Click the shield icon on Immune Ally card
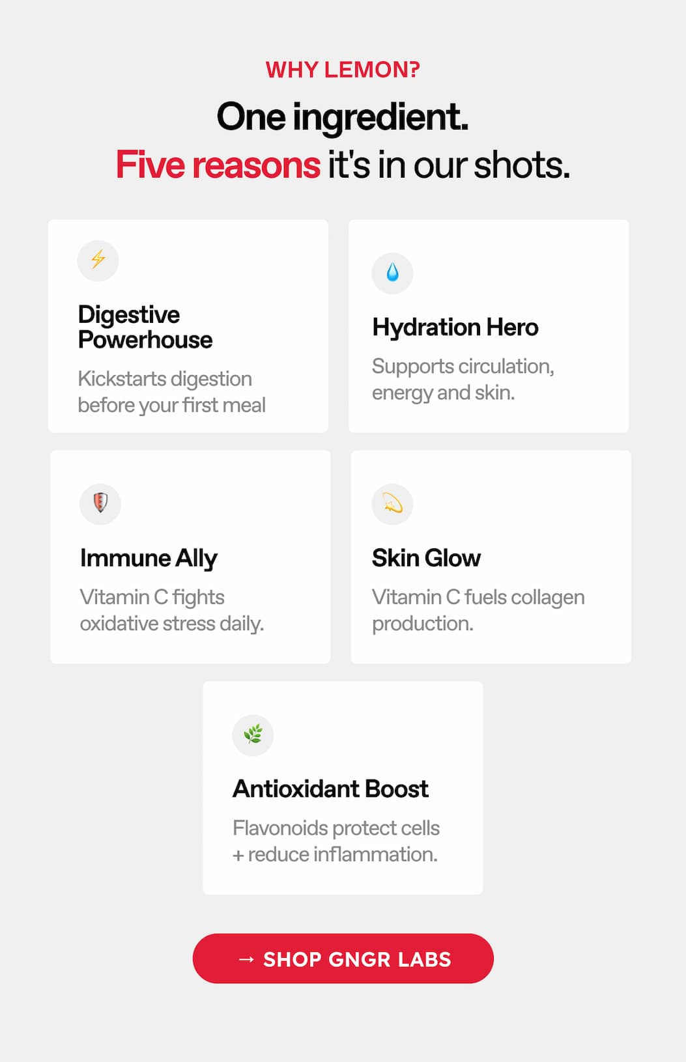 (100, 503)
